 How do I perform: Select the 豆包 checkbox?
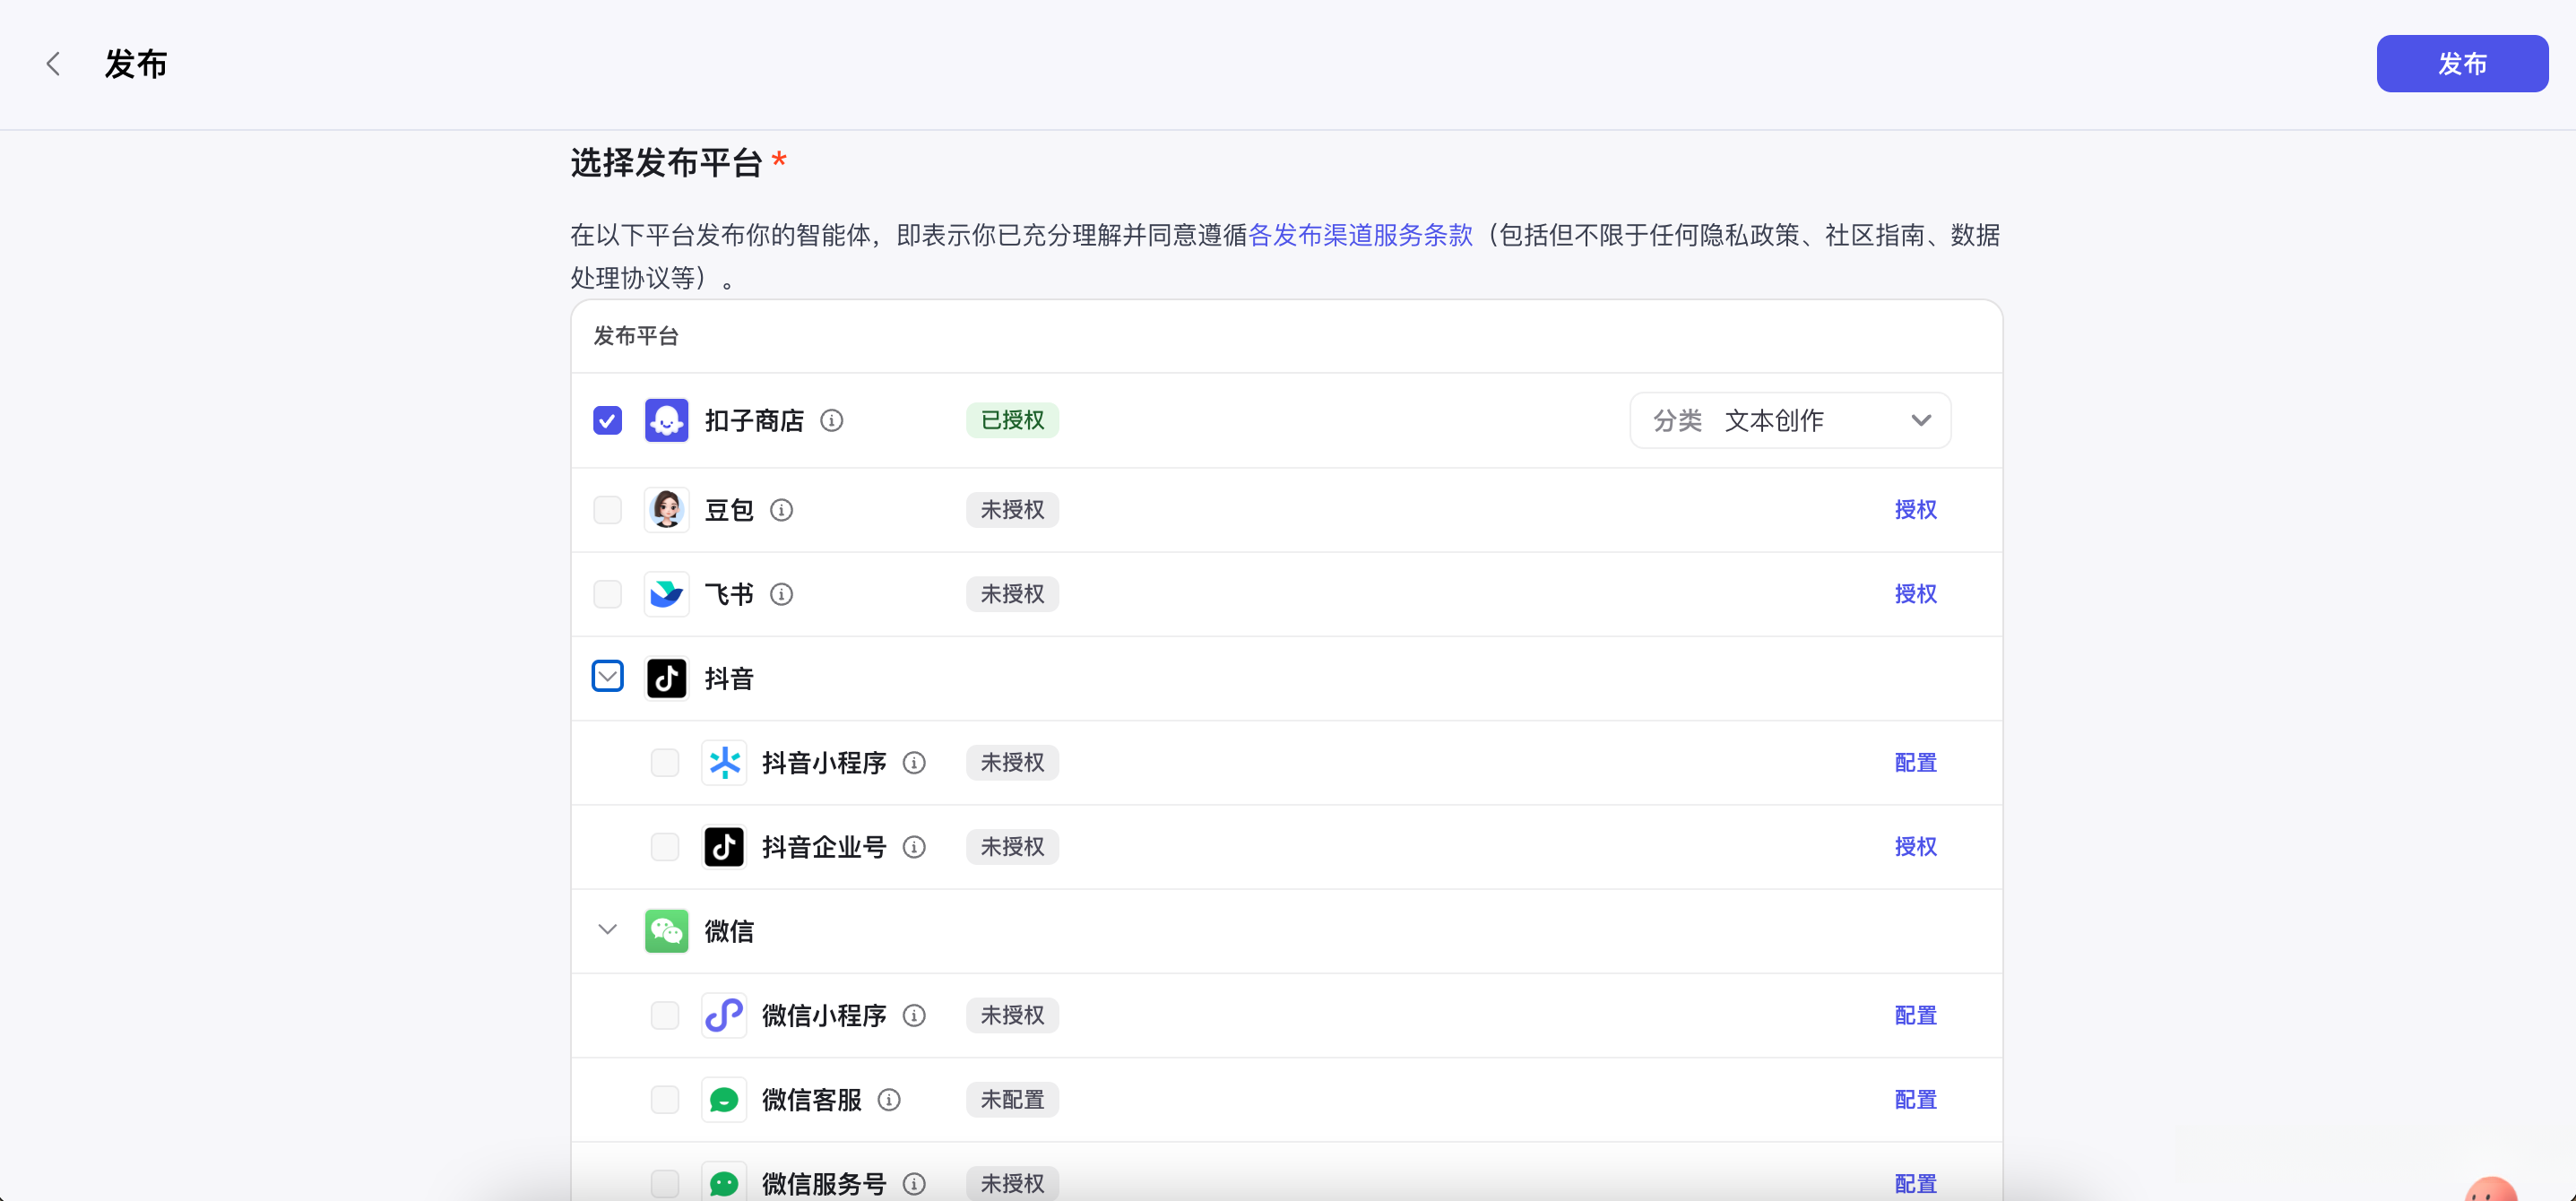[x=607, y=509]
